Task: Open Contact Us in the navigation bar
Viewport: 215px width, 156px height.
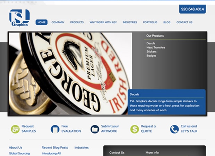Action: tap(184, 22)
